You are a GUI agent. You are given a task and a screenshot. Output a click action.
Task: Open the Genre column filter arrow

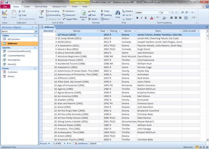click(135, 31)
